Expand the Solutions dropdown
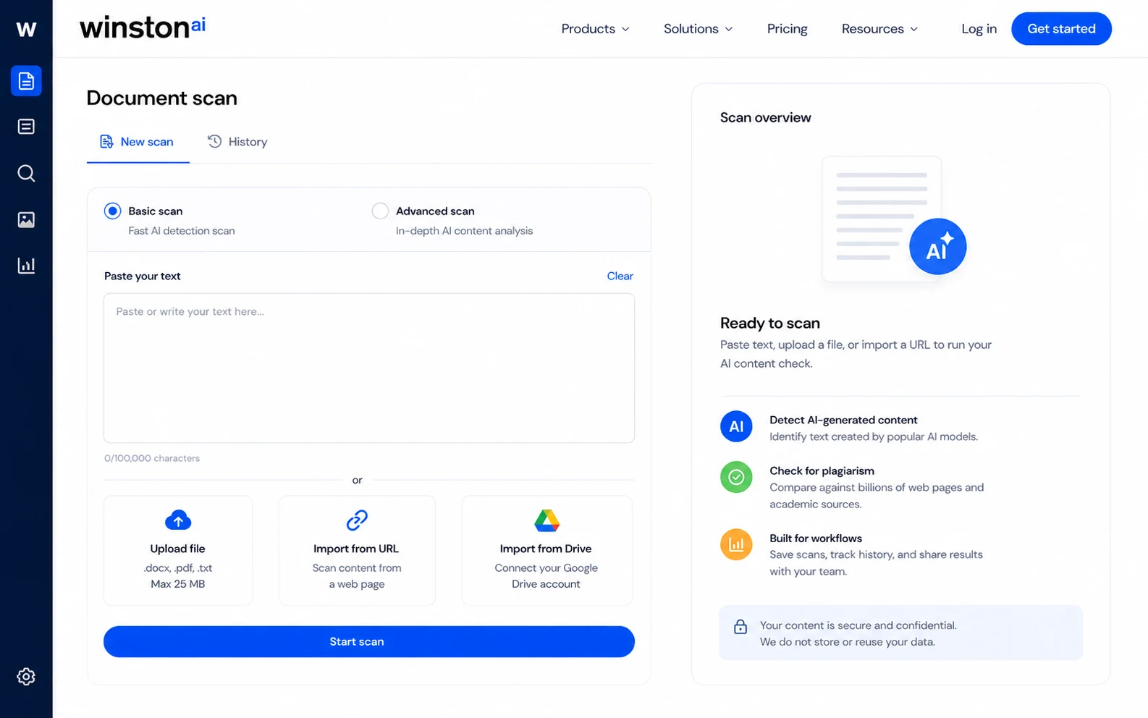 coord(698,29)
